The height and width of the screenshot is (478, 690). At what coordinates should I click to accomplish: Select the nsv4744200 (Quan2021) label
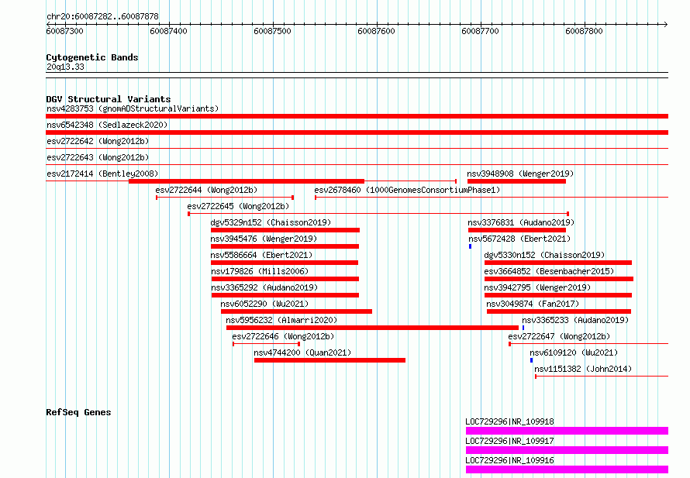(302, 352)
